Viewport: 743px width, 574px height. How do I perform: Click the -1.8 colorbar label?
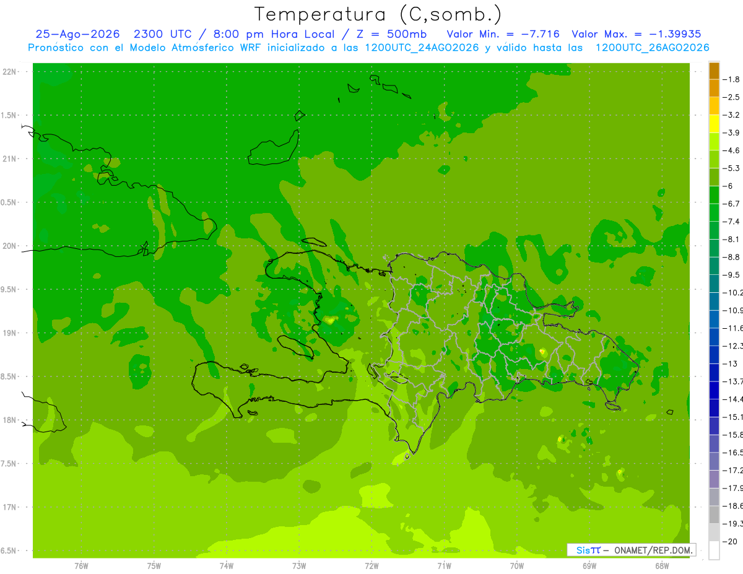click(x=731, y=79)
